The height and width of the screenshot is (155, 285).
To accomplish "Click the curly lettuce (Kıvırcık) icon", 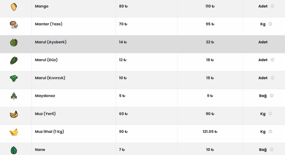I will pyautogui.click(x=14, y=78).
